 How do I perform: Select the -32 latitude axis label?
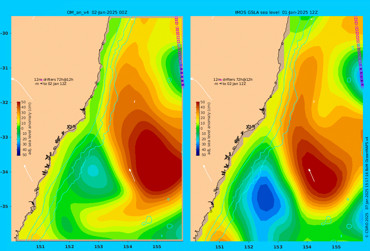(x=4, y=103)
